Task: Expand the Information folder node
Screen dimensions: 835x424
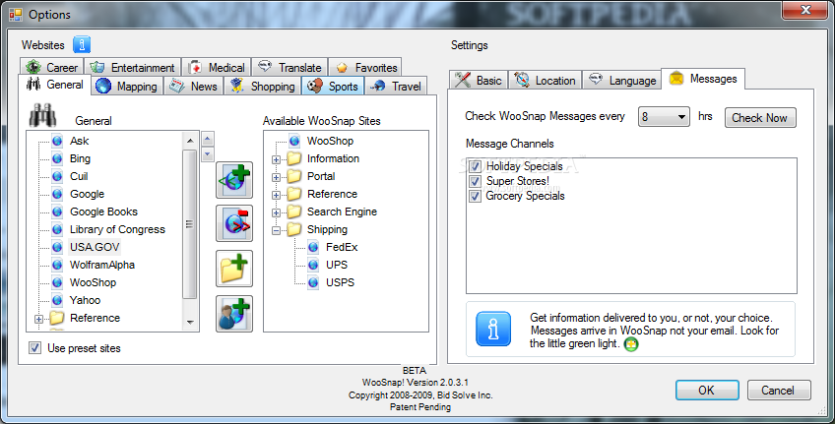Action: 276,159
